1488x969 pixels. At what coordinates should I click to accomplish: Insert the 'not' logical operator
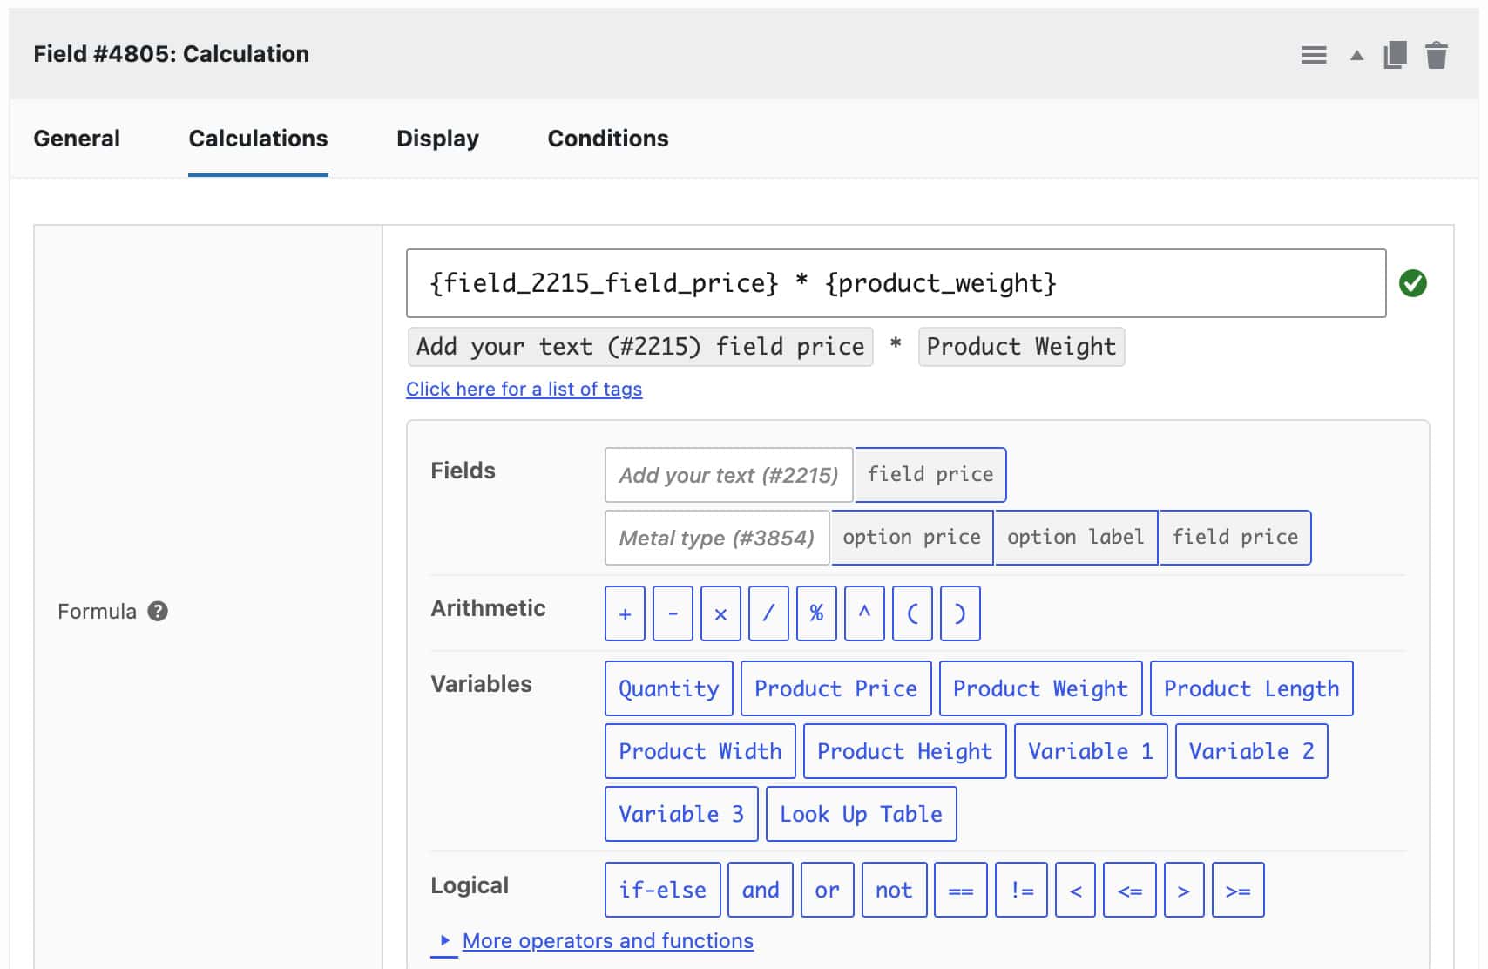point(894,890)
